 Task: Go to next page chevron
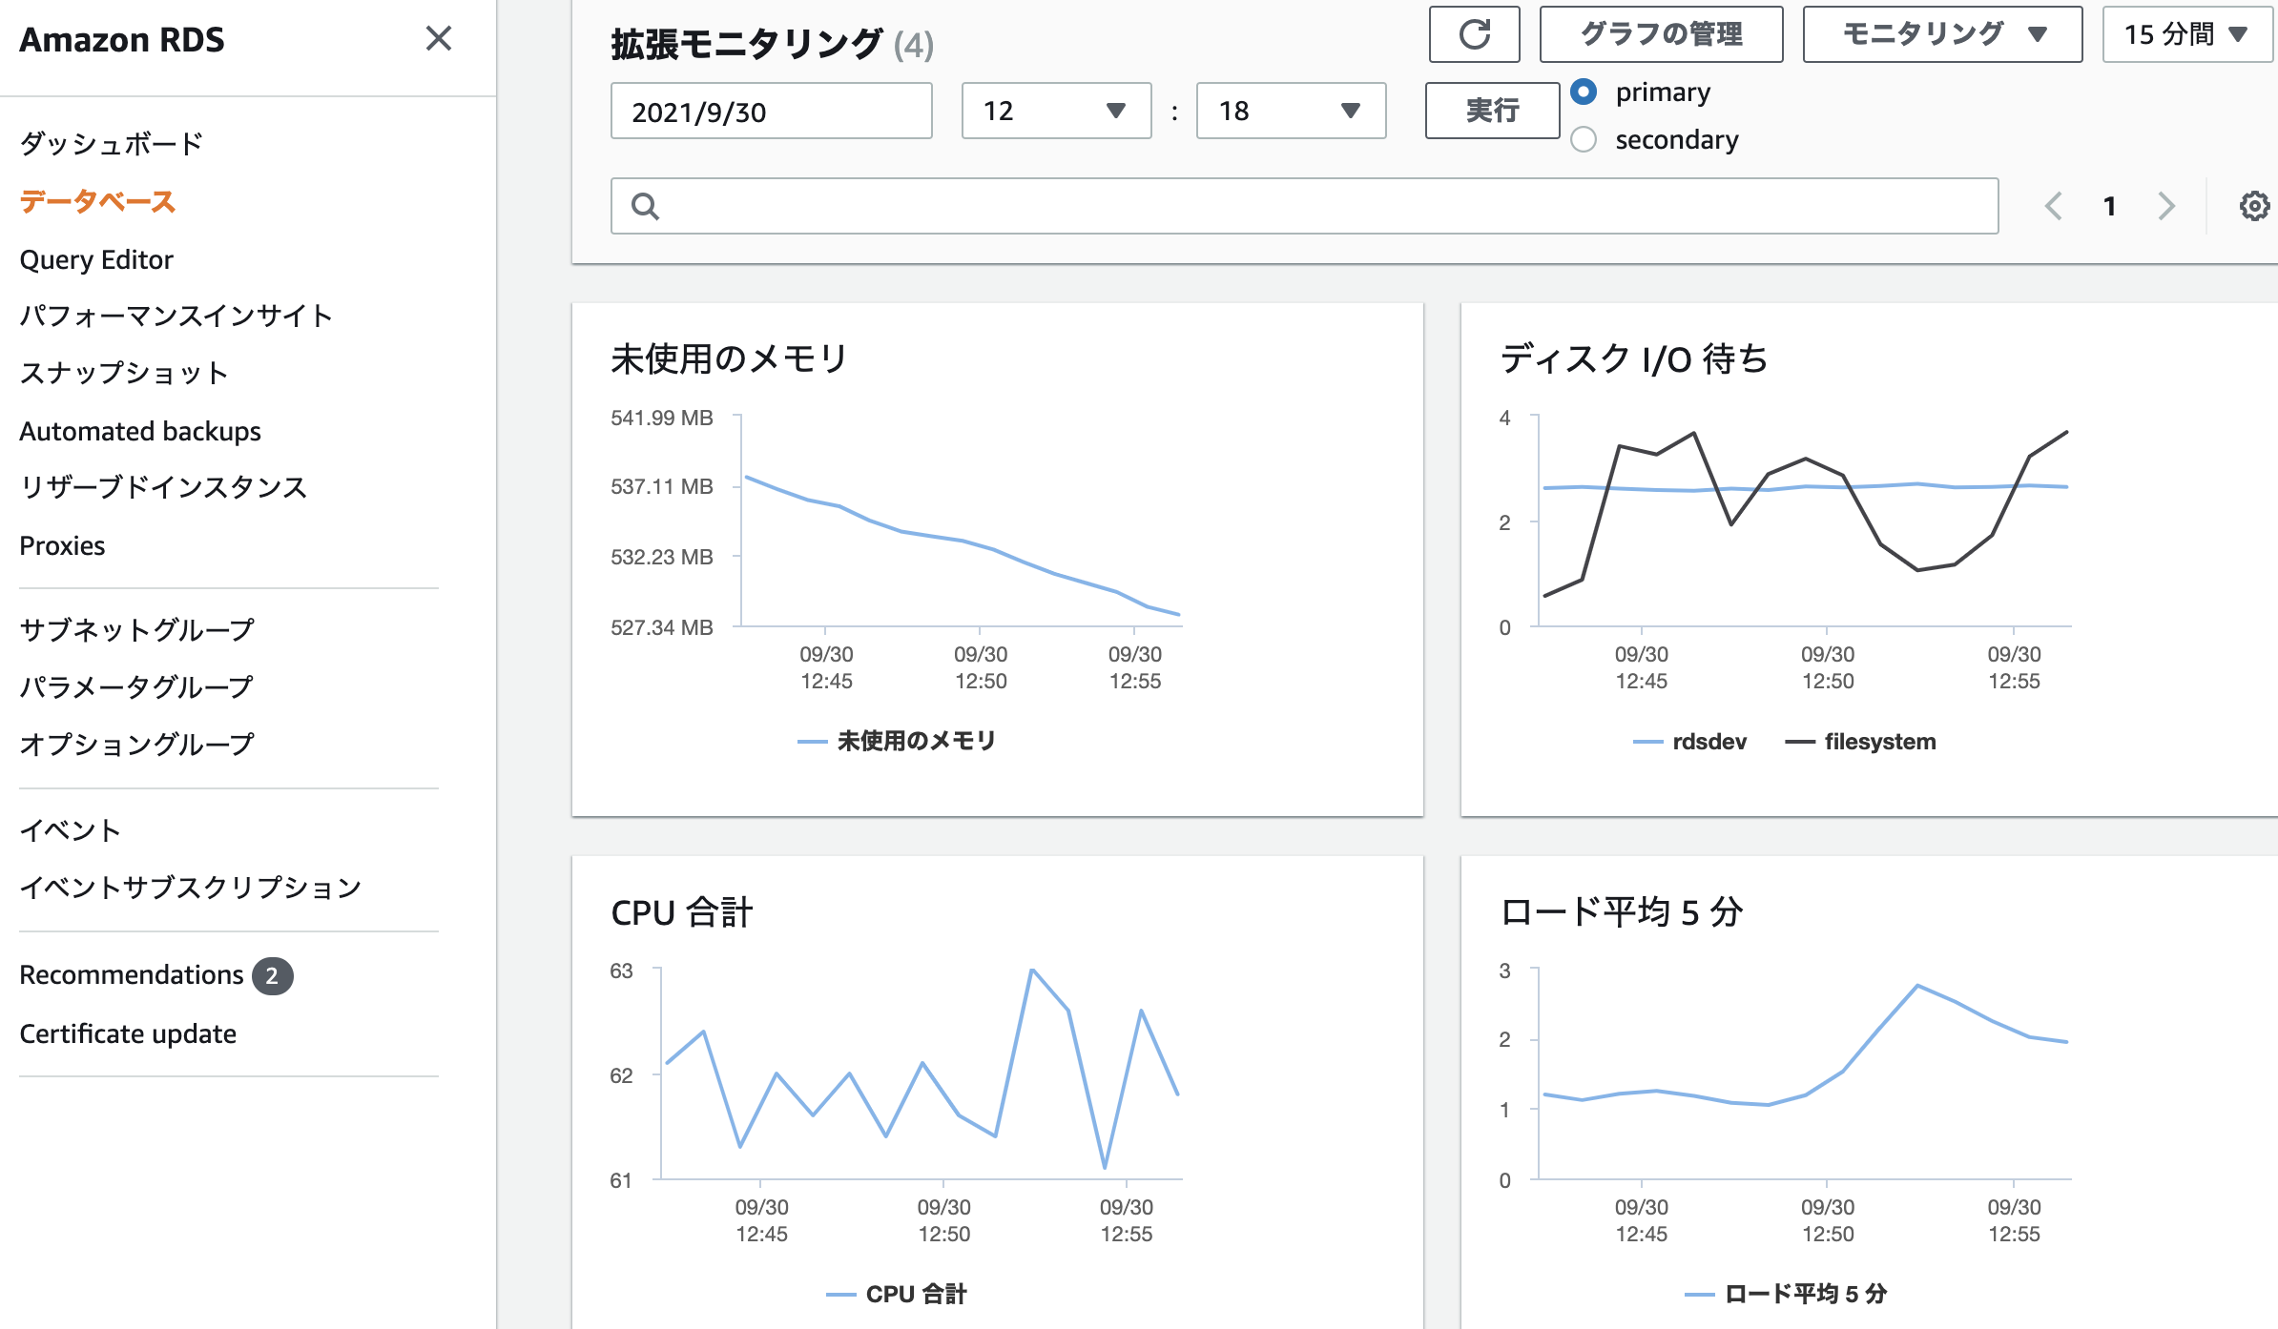pos(2166,206)
